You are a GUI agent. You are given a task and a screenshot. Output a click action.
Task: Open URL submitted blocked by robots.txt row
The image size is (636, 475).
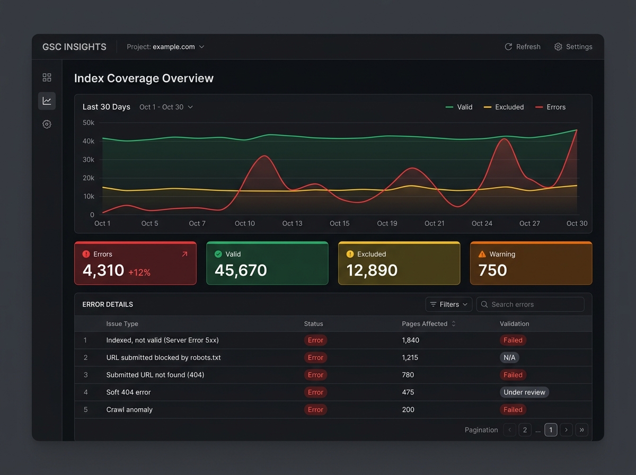[333, 358]
